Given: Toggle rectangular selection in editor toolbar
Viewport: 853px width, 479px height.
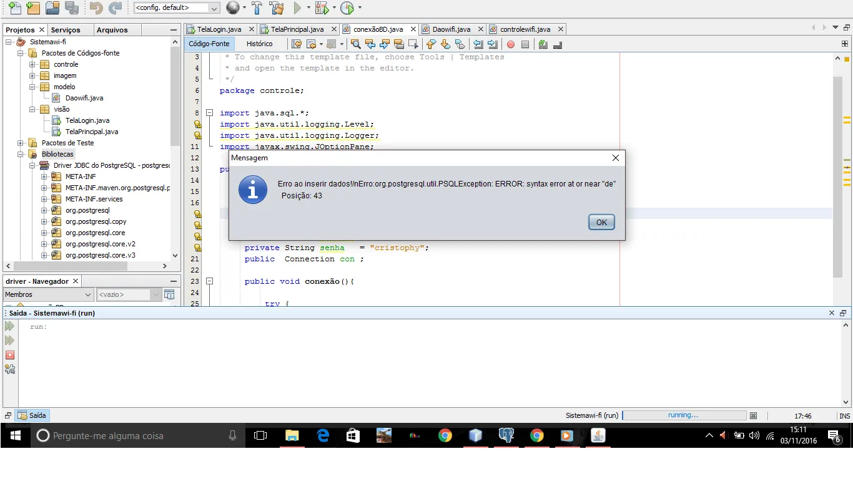Looking at the screenshot, I should [413, 44].
